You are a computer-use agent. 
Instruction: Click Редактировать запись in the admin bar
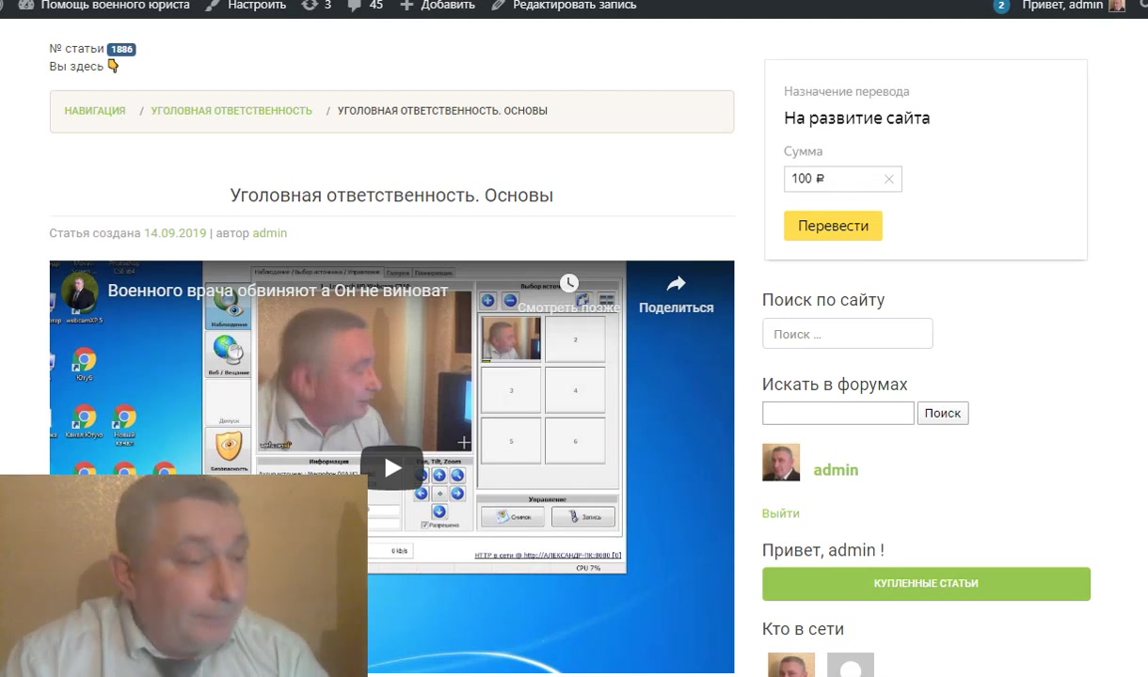coord(564,6)
